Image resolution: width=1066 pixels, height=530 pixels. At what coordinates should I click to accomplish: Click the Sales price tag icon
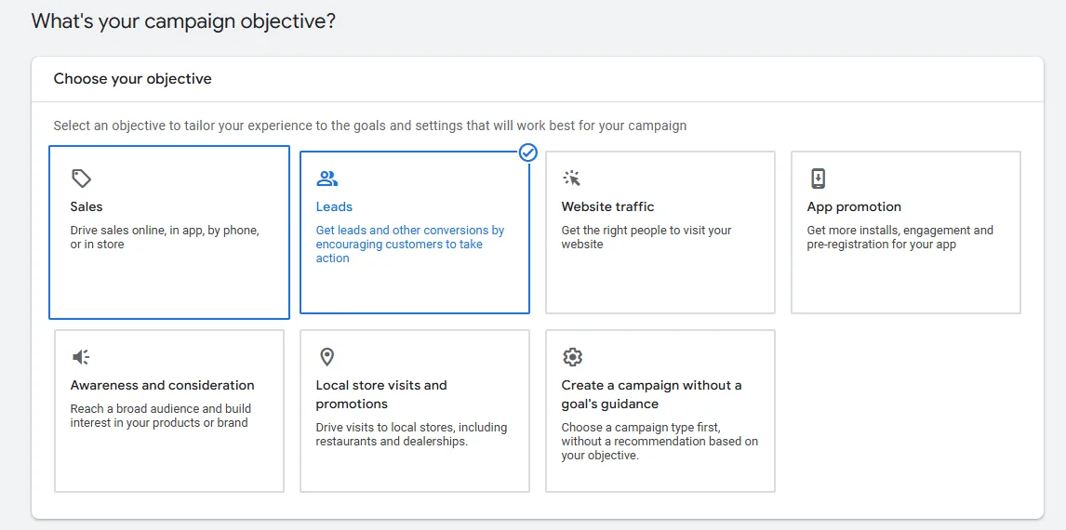click(81, 179)
